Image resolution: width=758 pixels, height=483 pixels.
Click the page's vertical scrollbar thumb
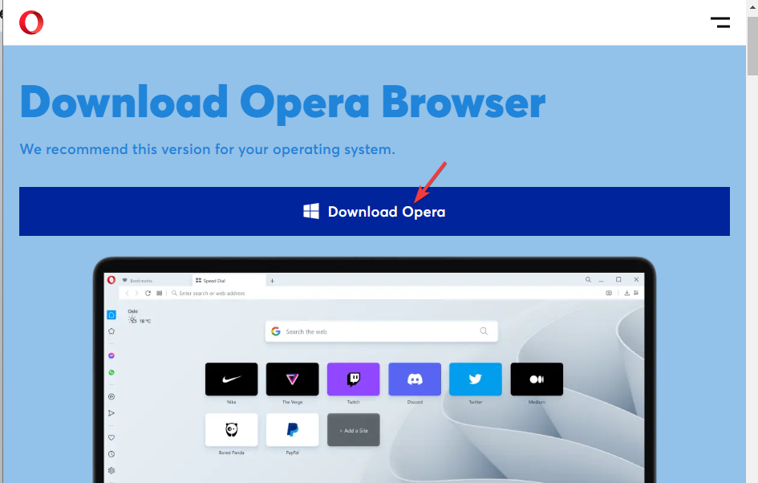point(752,46)
